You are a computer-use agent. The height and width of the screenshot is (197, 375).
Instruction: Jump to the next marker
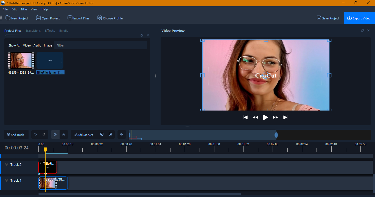coord(110,134)
